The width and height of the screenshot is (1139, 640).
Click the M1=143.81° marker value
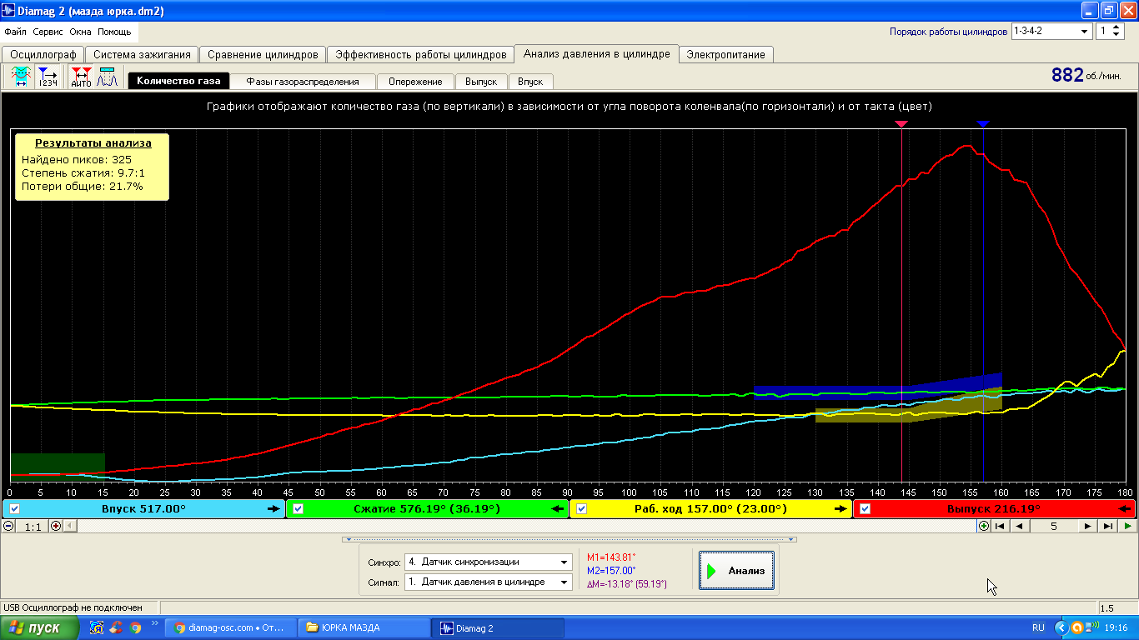tap(611, 557)
